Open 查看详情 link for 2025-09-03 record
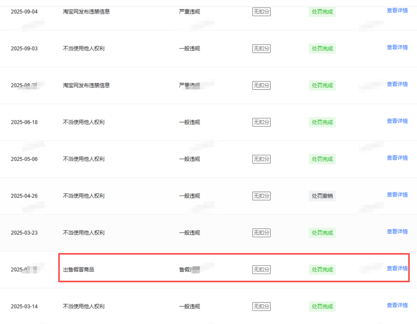 tap(397, 47)
